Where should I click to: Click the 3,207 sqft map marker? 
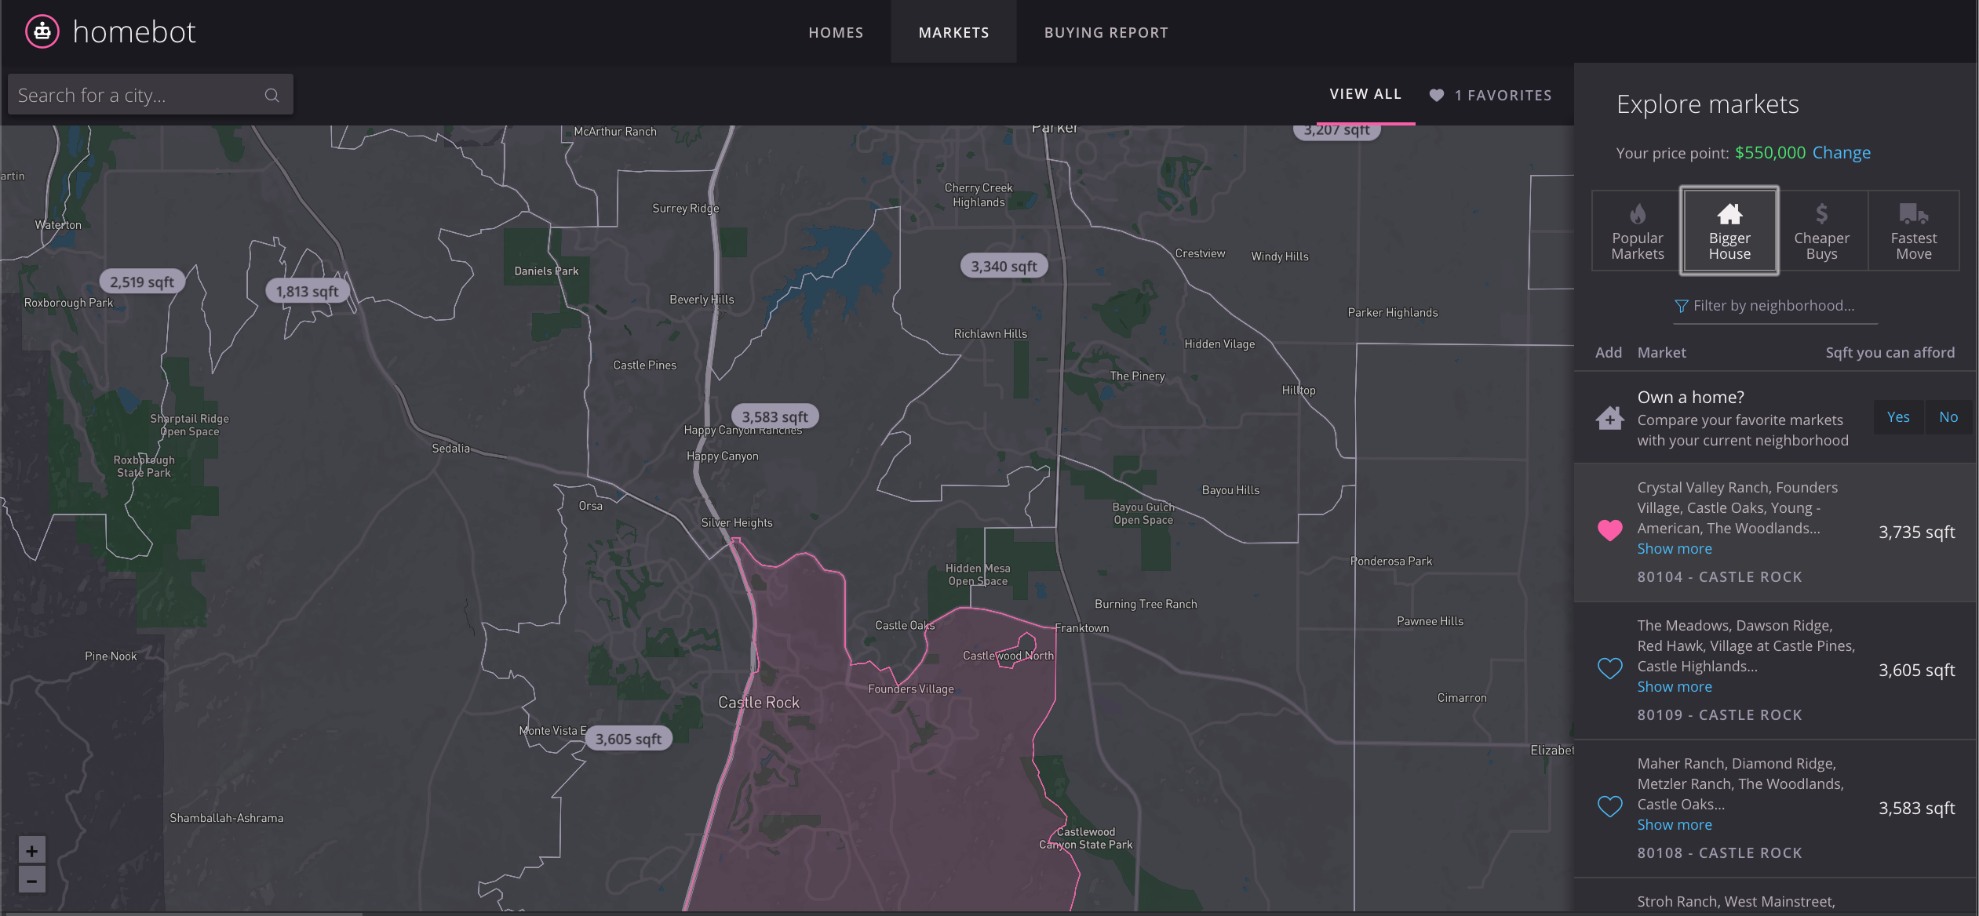(x=1336, y=130)
